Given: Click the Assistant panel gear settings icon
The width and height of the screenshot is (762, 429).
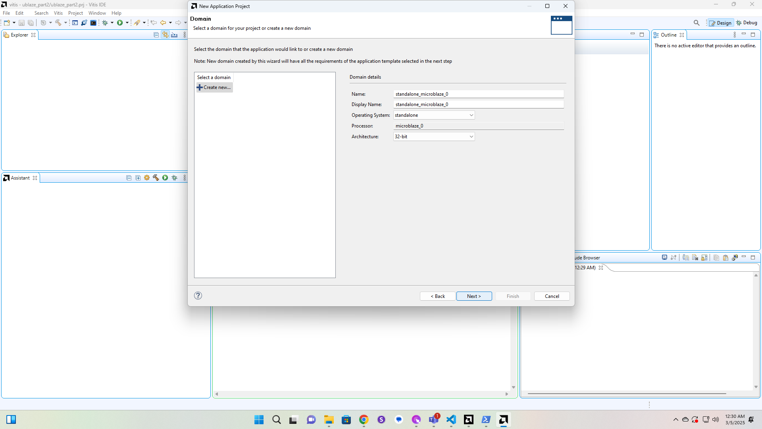Looking at the screenshot, I should point(147,178).
